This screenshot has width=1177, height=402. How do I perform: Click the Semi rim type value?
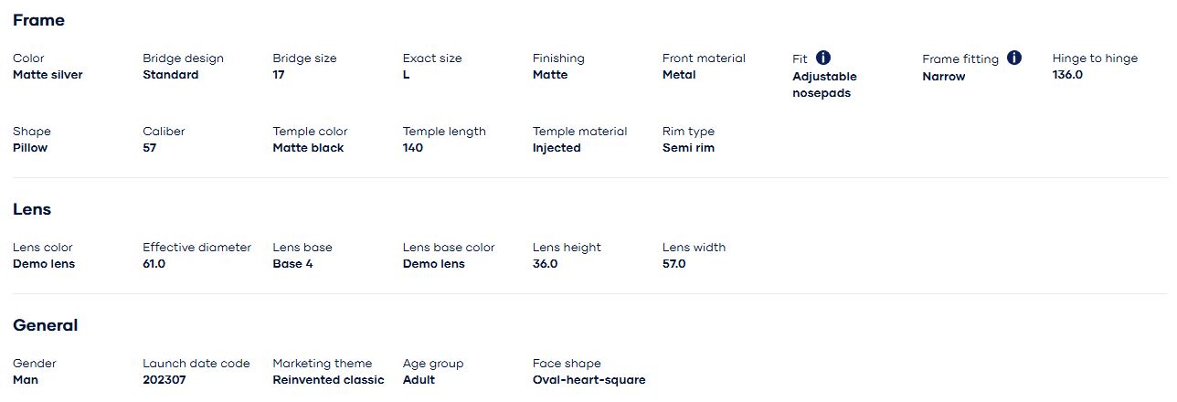point(688,148)
